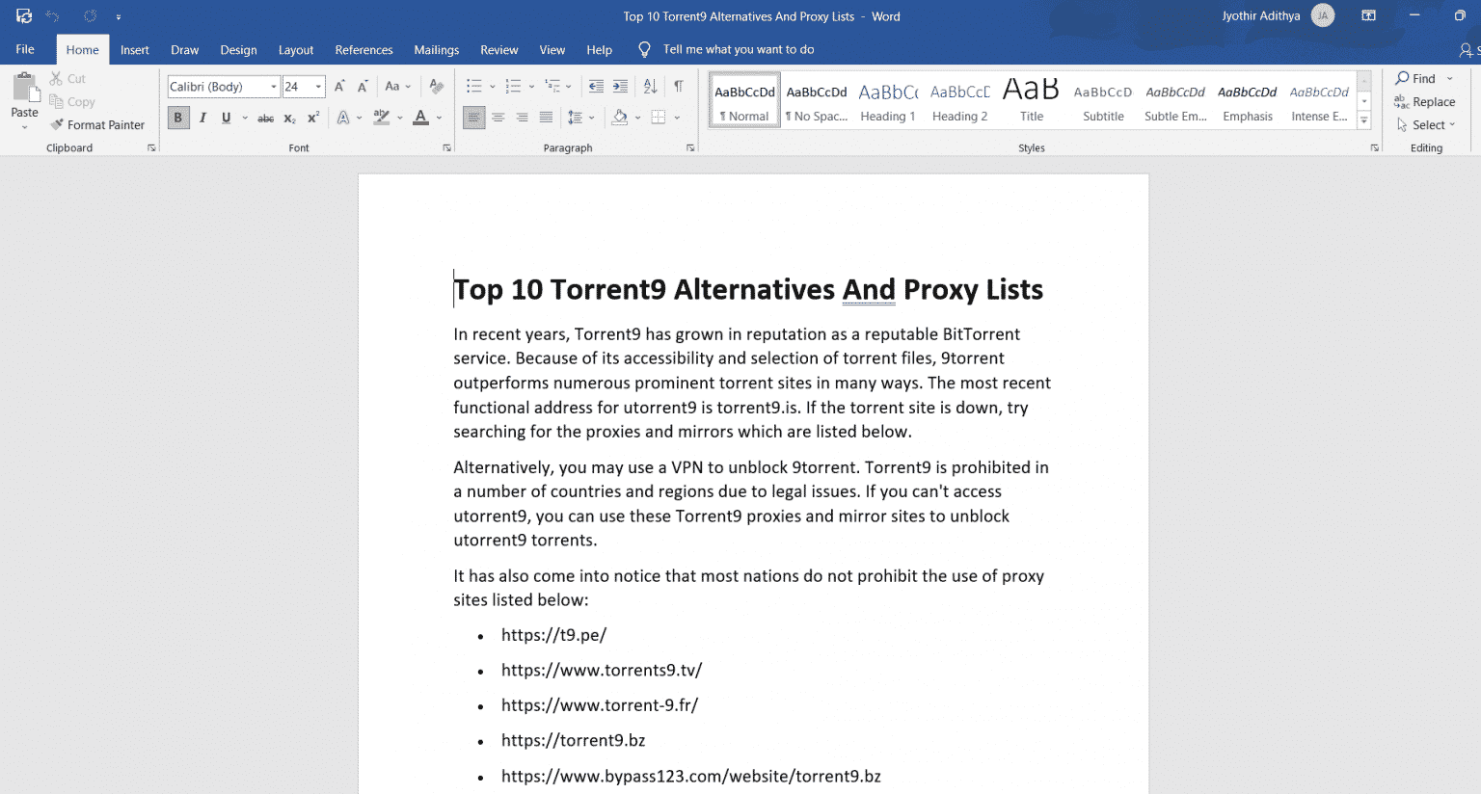The height and width of the screenshot is (794, 1481).
Task: Apply strikethrough to text
Action: pyautogui.click(x=265, y=117)
